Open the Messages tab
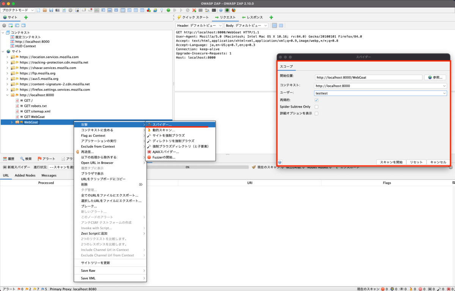The image size is (455, 291). point(49,175)
